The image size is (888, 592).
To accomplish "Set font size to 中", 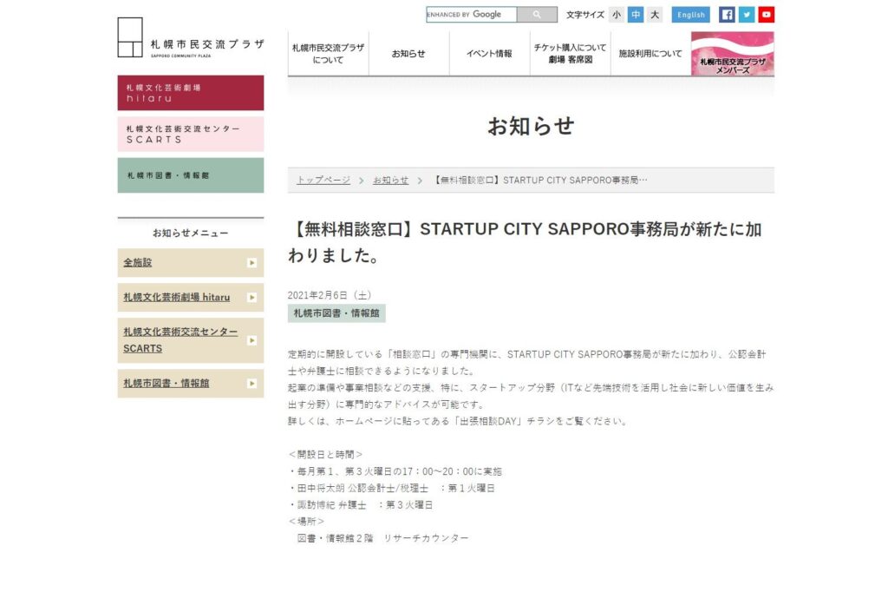I will pos(636,15).
